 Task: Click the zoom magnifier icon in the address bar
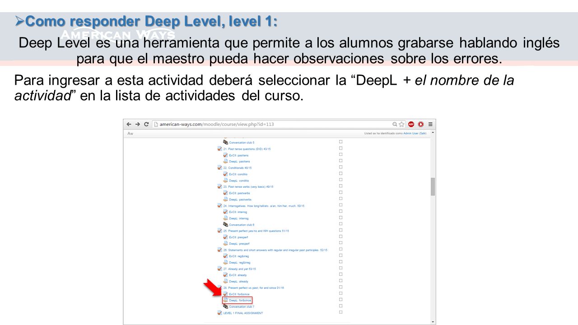click(x=395, y=124)
